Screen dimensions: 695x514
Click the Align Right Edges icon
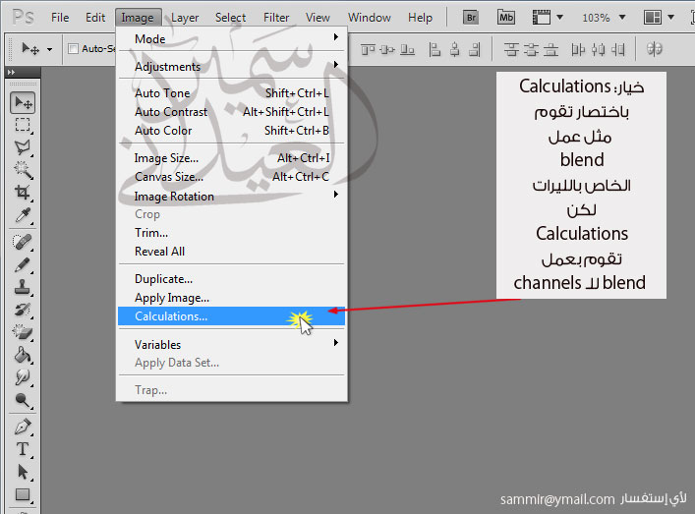pyautogui.click(x=474, y=49)
